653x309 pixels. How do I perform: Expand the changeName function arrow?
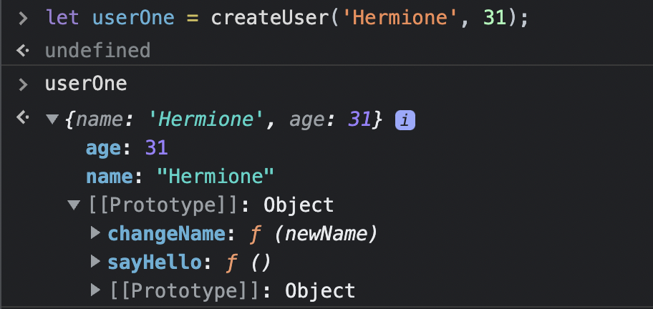tap(95, 233)
